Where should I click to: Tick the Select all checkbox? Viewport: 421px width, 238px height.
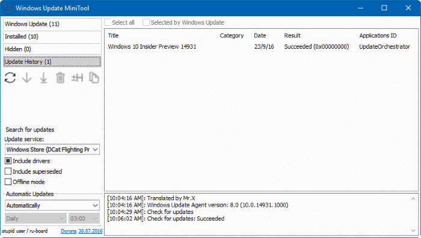point(108,22)
